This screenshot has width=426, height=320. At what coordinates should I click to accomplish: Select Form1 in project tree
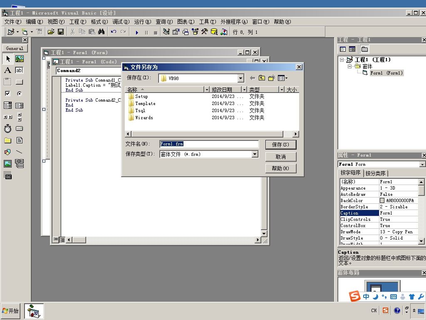(386, 73)
